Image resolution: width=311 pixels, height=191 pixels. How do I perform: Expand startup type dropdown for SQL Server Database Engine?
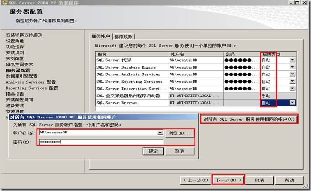pyautogui.click(x=292, y=67)
